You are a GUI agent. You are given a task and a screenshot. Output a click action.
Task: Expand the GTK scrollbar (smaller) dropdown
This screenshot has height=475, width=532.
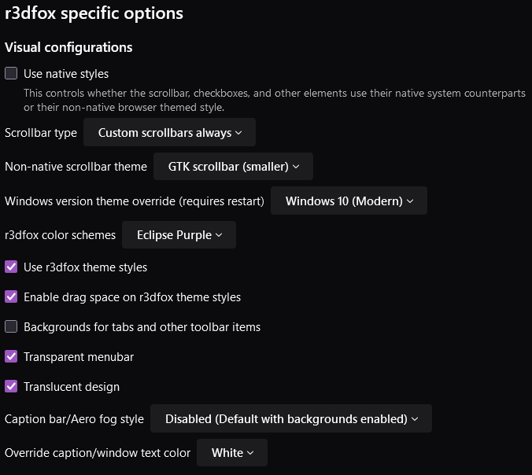[234, 167]
